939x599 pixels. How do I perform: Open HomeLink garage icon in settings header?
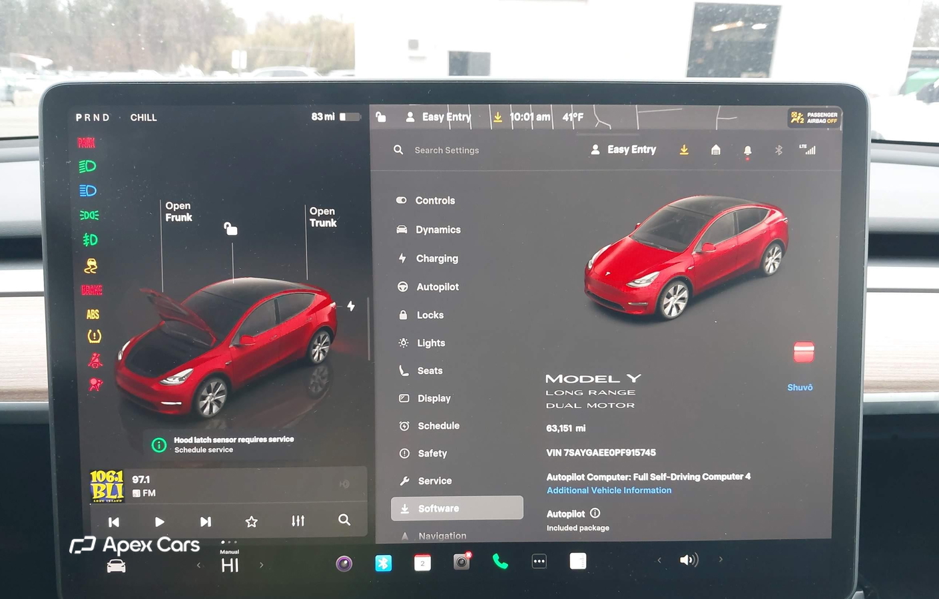[716, 150]
